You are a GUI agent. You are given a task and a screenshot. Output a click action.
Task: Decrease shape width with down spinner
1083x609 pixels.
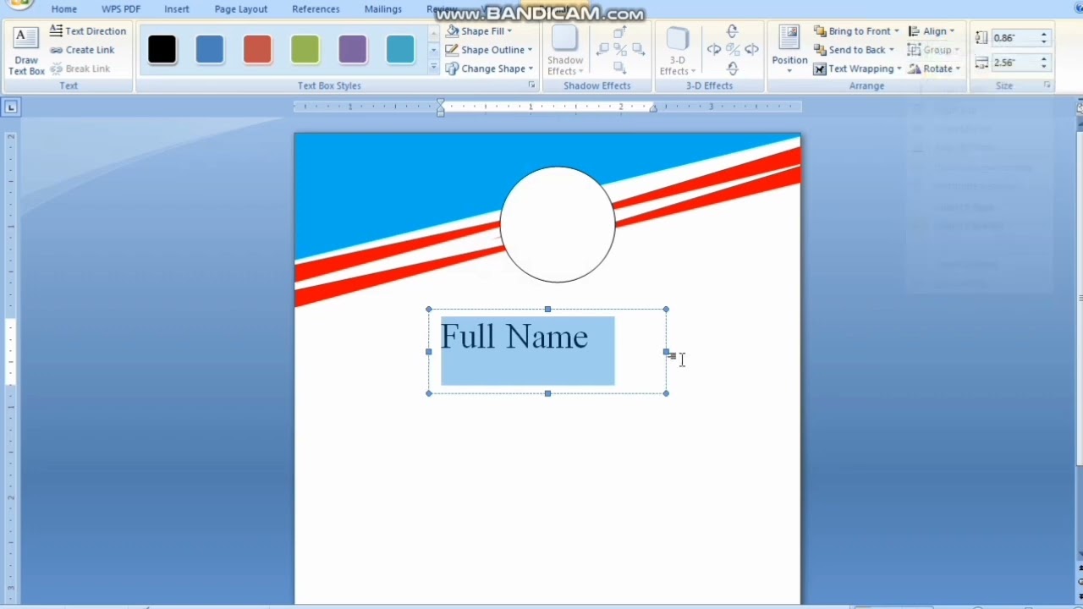tap(1044, 66)
